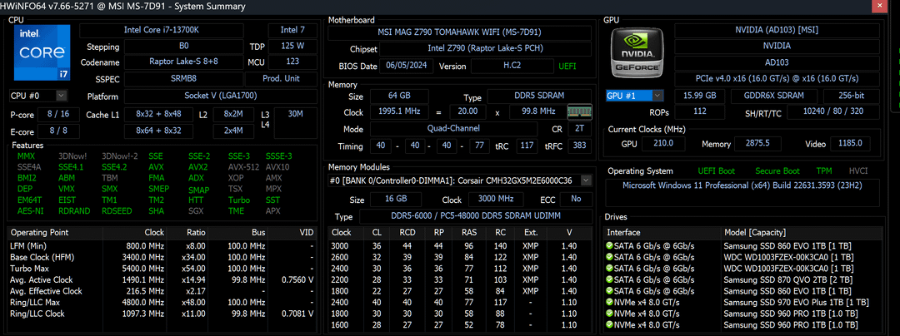Image resolution: width=900 pixels, height=336 pixels.
Task: Click the P-core 8 / 16 value
Action: click(58, 115)
